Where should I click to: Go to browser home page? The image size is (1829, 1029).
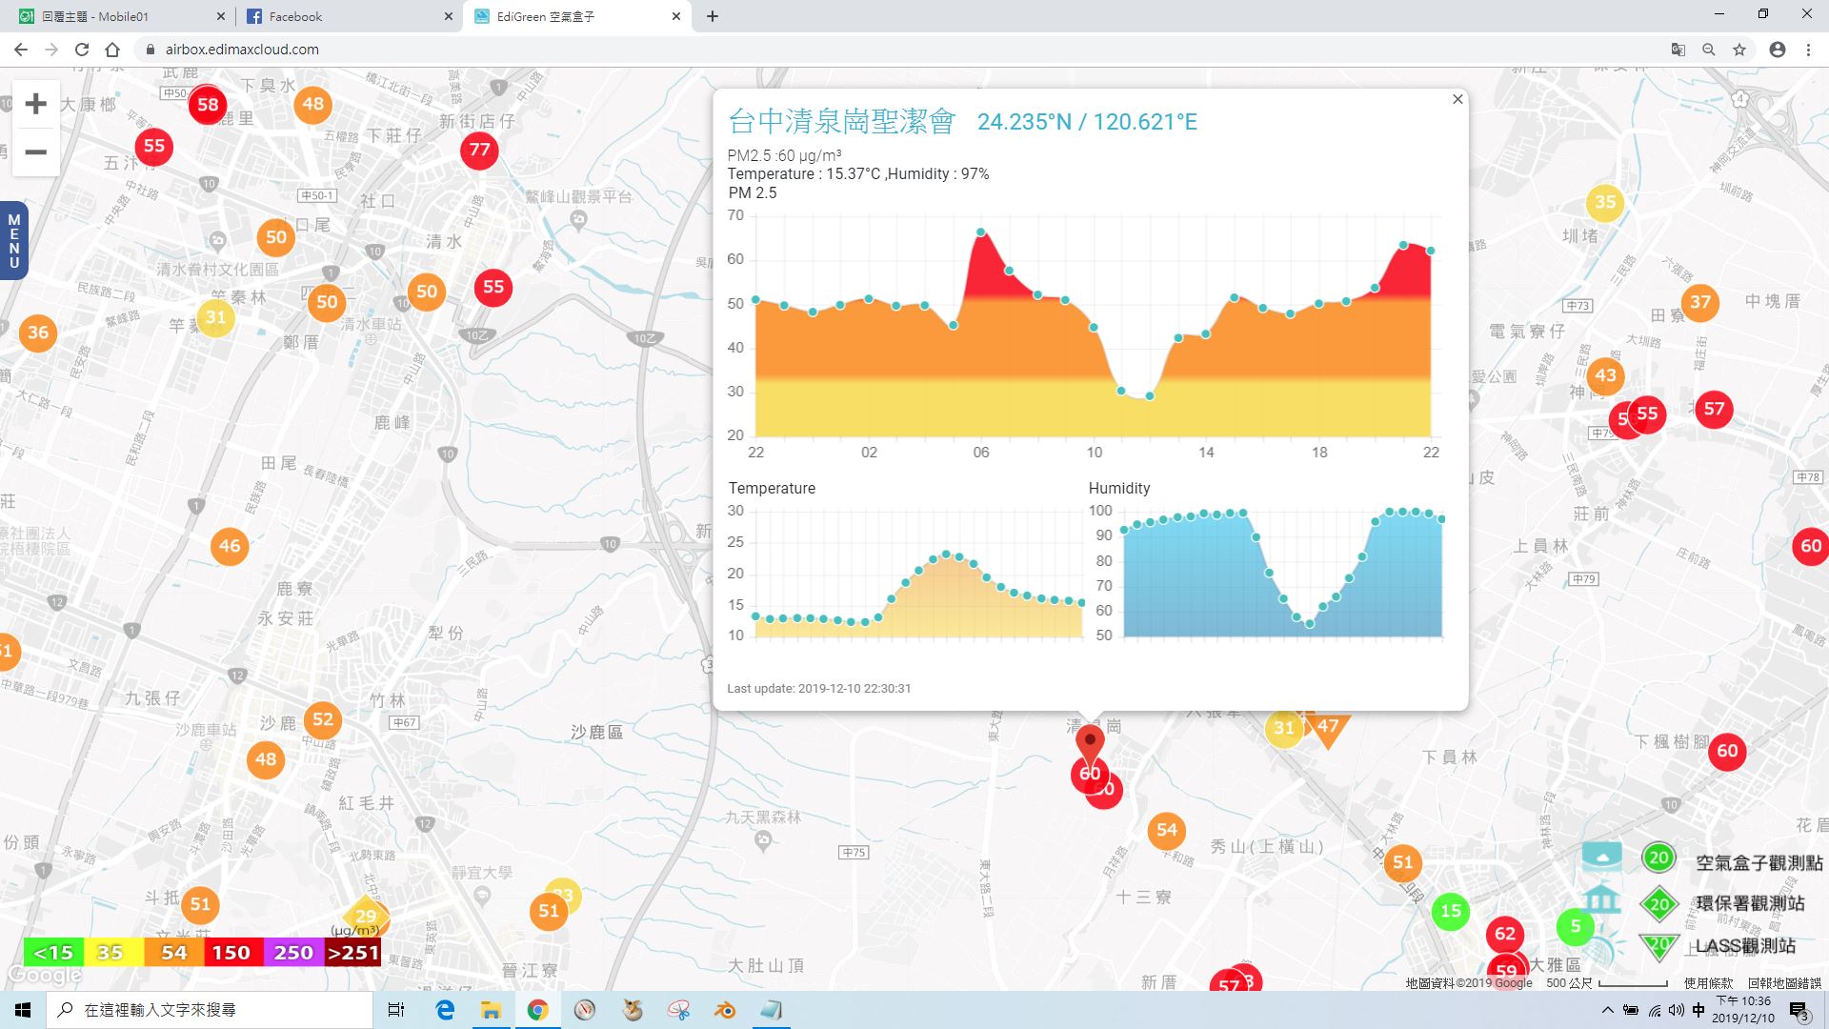coord(112,50)
